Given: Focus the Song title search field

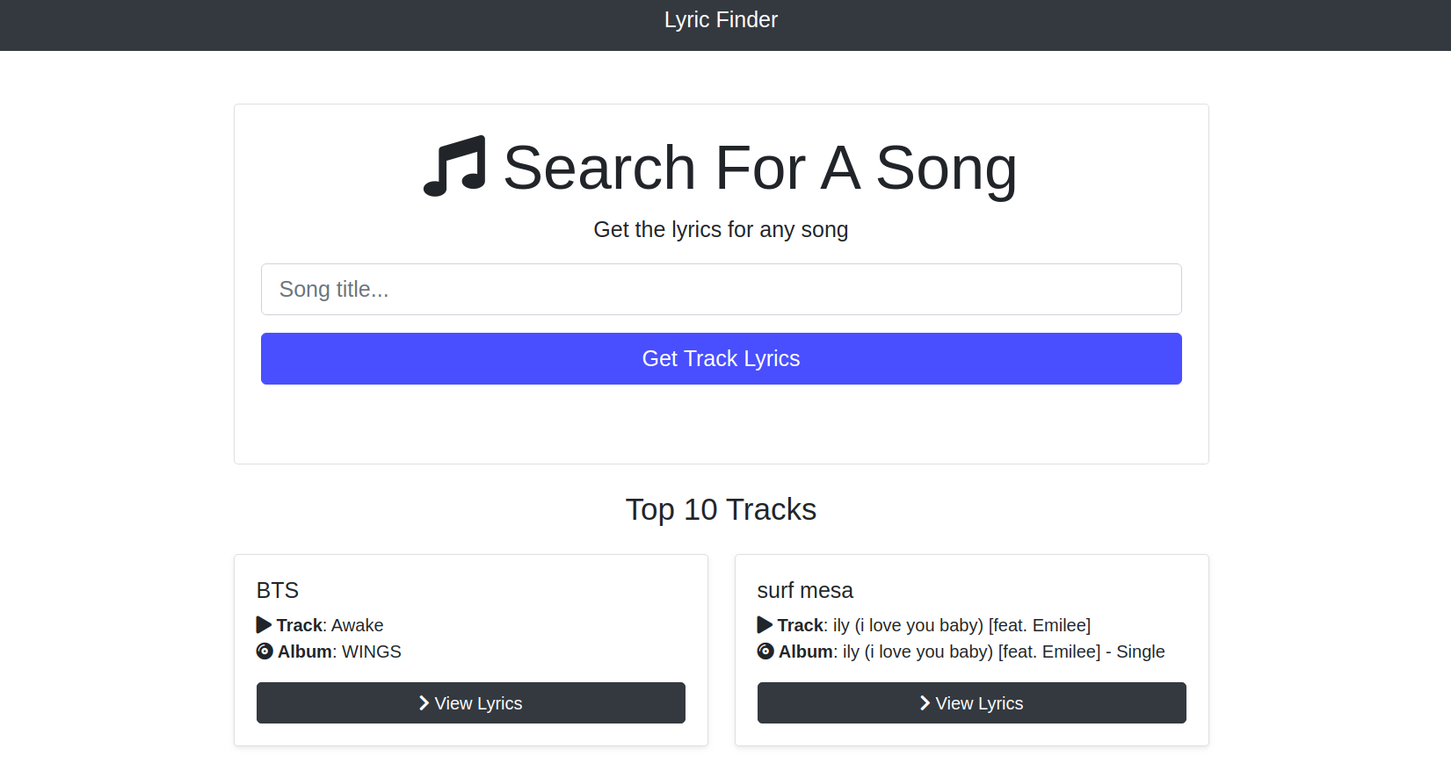Looking at the screenshot, I should (721, 289).
